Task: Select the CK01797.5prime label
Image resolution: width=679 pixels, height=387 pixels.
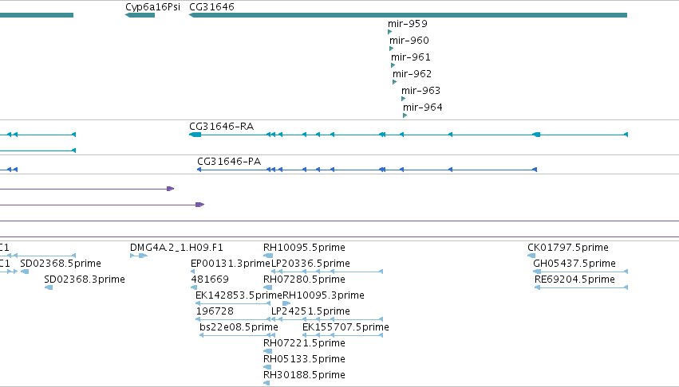Action: coord(568,248)
